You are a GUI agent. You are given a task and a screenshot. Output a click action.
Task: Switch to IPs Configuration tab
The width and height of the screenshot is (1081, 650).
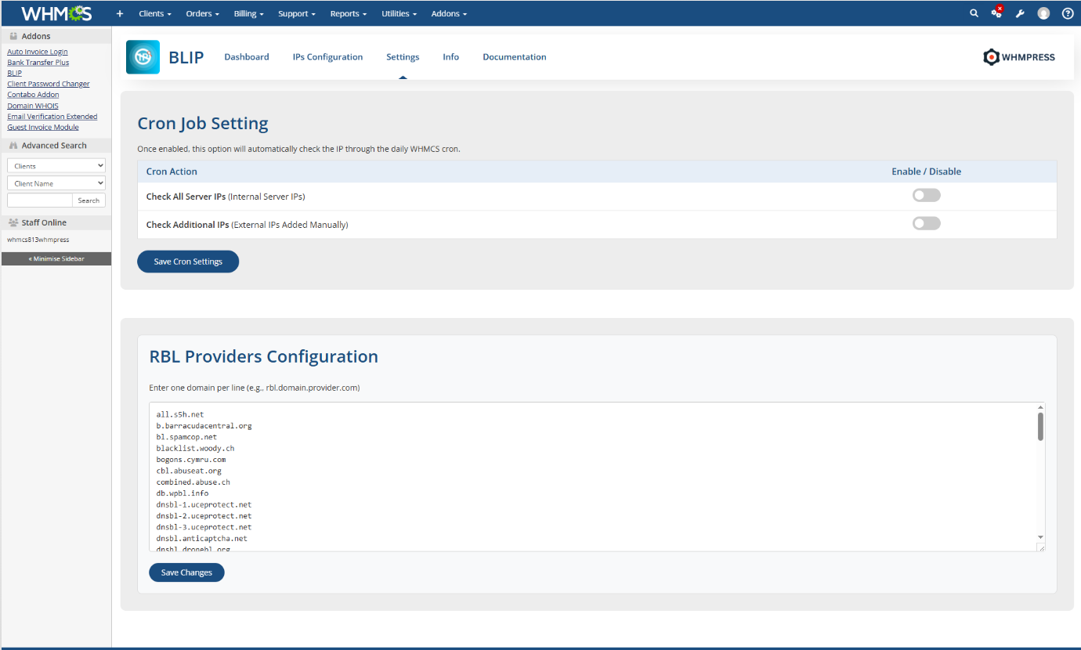(x=327, y=57)
